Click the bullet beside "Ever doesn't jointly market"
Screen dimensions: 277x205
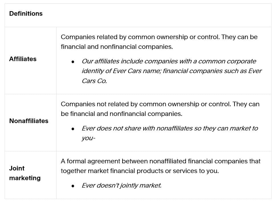(73, 186)
